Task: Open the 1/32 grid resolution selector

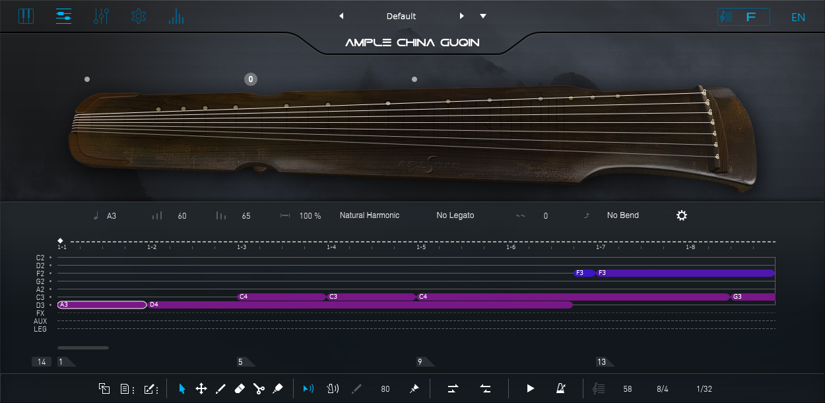Action: tap(704, 389)
